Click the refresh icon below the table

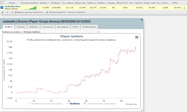coord(7,12)
